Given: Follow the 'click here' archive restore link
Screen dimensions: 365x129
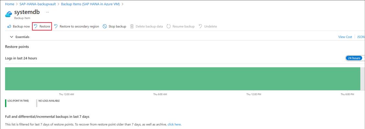Looking at the screenshot, I should [174, 124].
